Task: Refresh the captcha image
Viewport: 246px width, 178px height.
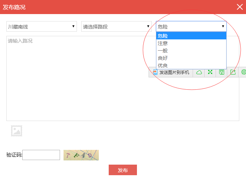Action: [81, 155]
